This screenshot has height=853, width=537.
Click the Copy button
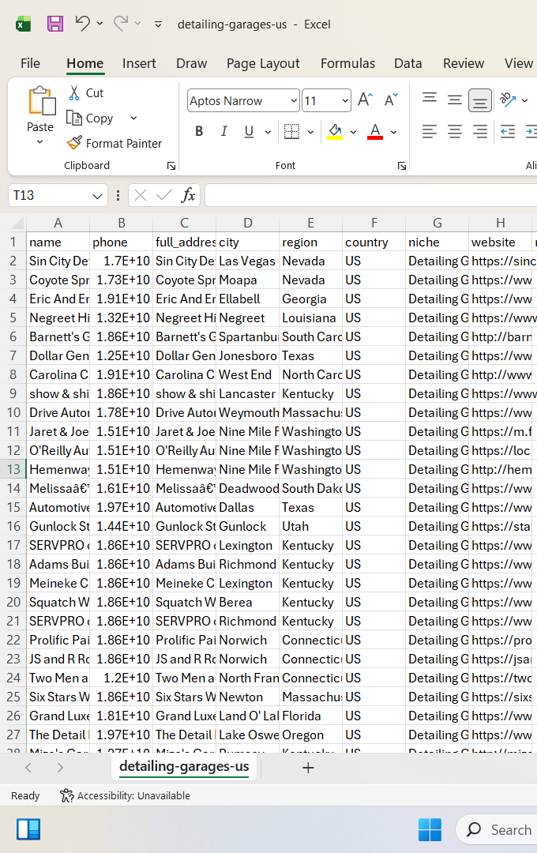90,118
